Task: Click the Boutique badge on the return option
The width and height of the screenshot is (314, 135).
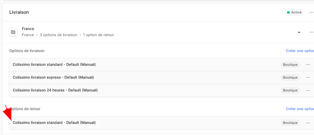Action: [x=290, y=123]
